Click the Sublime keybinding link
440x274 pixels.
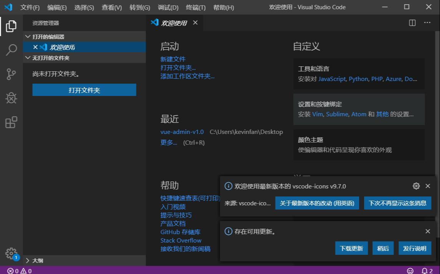point(337,114)
